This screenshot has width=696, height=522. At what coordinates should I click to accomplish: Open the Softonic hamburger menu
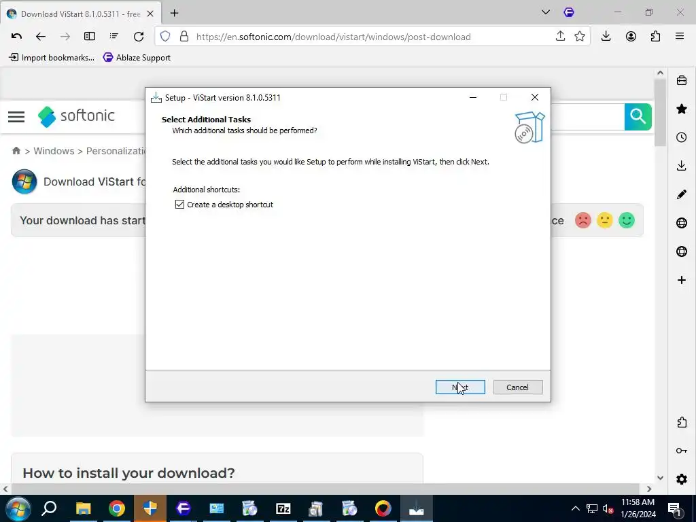pos(16,117)
